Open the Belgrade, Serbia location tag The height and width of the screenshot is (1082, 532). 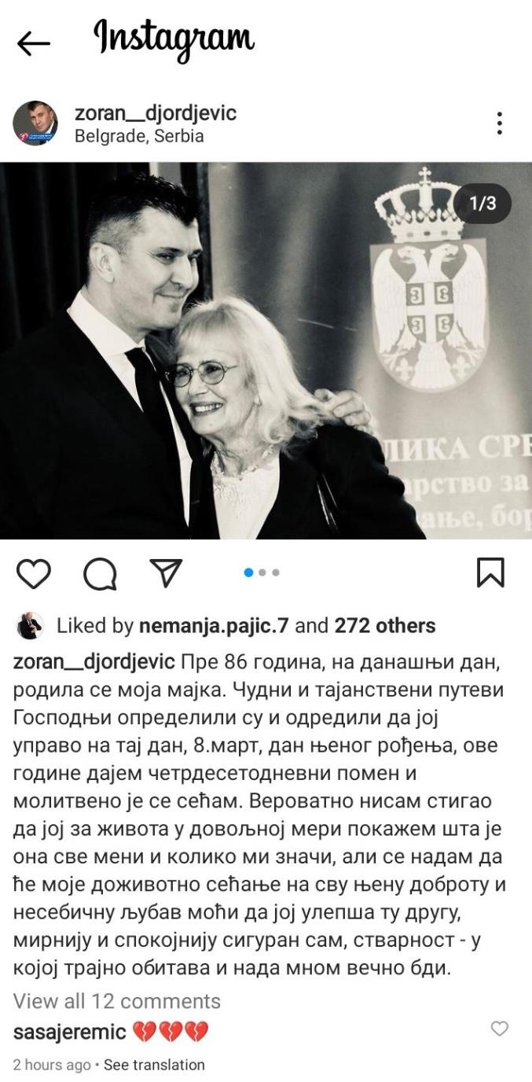(x=139, y=136)
